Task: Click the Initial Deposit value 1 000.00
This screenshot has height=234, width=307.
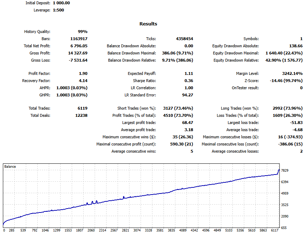Action: 61,3
